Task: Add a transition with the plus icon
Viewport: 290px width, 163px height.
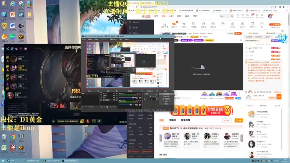Action: (x=150, y=96)
